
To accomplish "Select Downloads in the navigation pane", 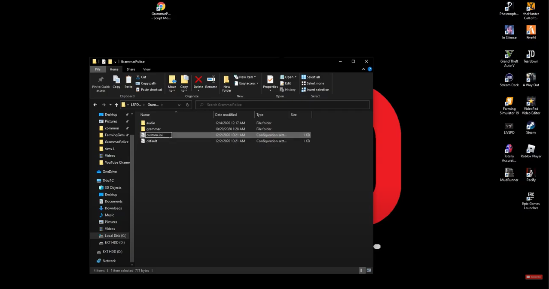I will pos(113,208).
